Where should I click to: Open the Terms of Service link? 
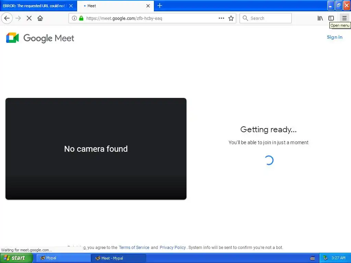pos(134,247)
